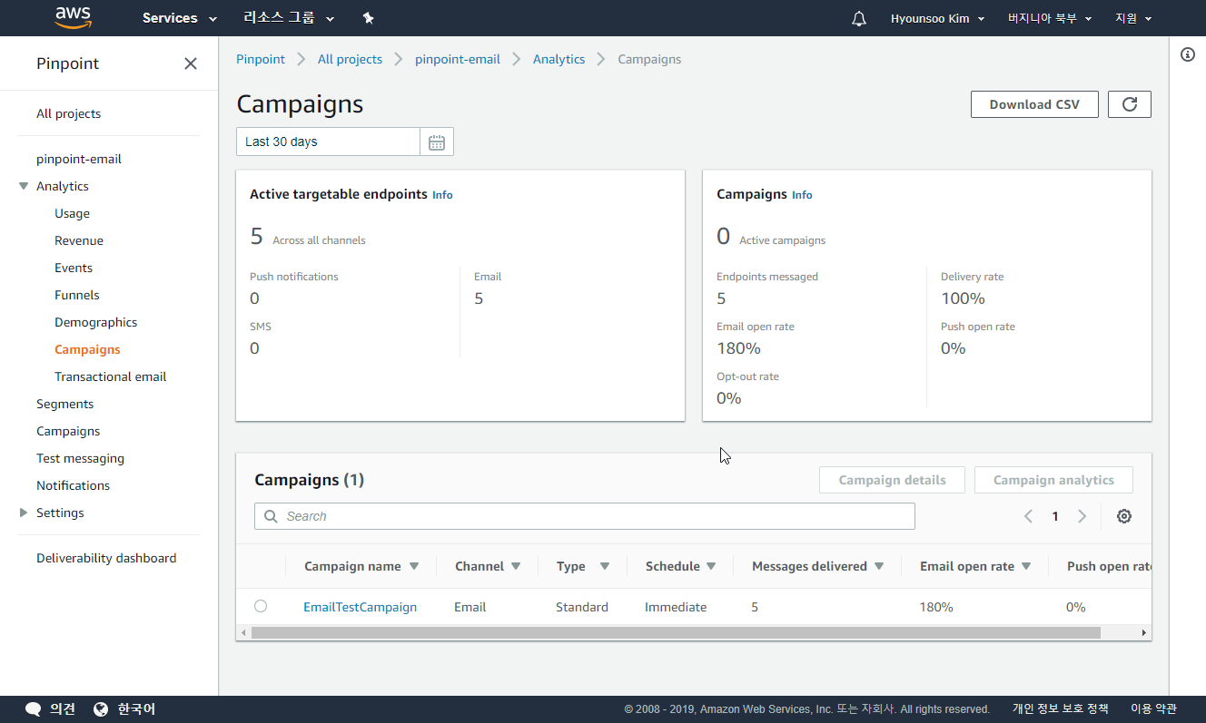This screenshot has width=1206, height=723.
Task: Click the campaigns Search input field
Action: [585, 516]
